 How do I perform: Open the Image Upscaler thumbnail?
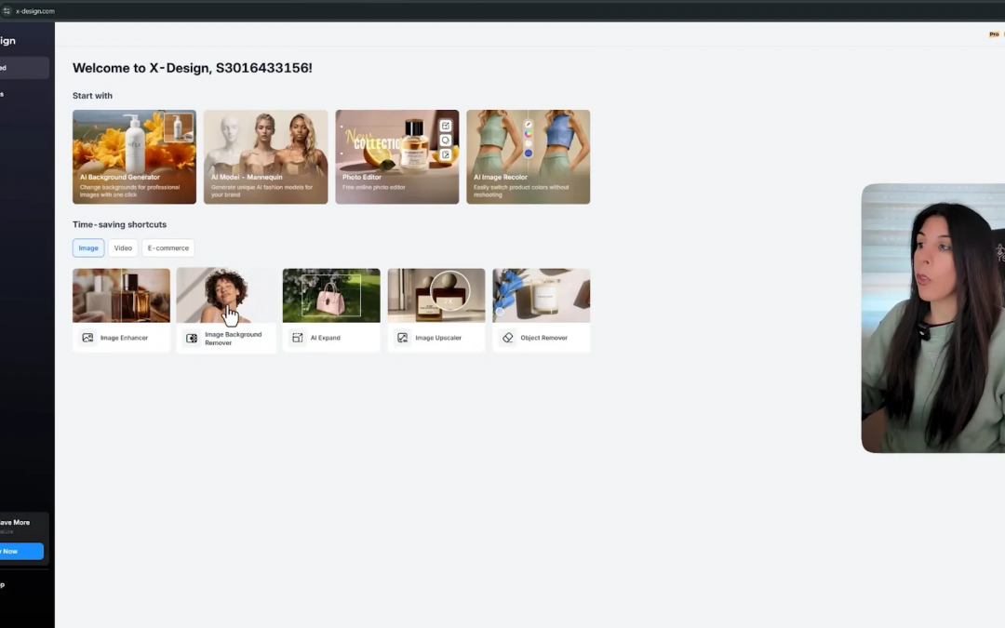pos(436,296)
